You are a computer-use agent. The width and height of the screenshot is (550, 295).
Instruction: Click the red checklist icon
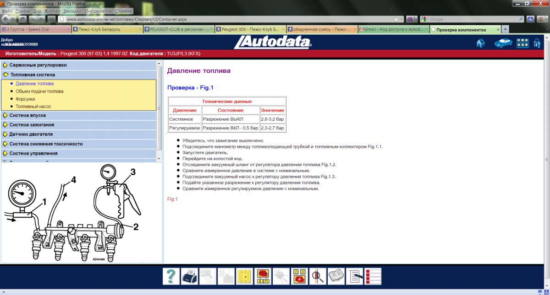pos(373,276)
